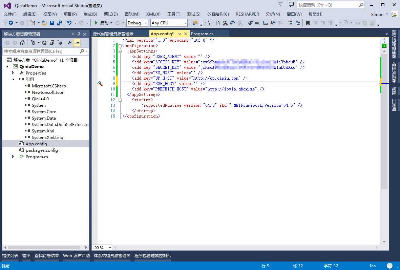Click the Quick Launch magnifier icon
The width and height of the screenshot is (400, 270).
(x=361, y=5)
